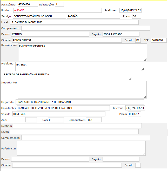
Task: Click the address field with R. SANTOS DUMONT
Action: pyautogui.click(x=74, y=22)
